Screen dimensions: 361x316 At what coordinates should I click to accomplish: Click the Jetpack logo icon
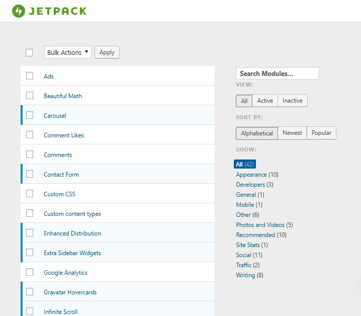pyautogui.click(x=19, y=11)
